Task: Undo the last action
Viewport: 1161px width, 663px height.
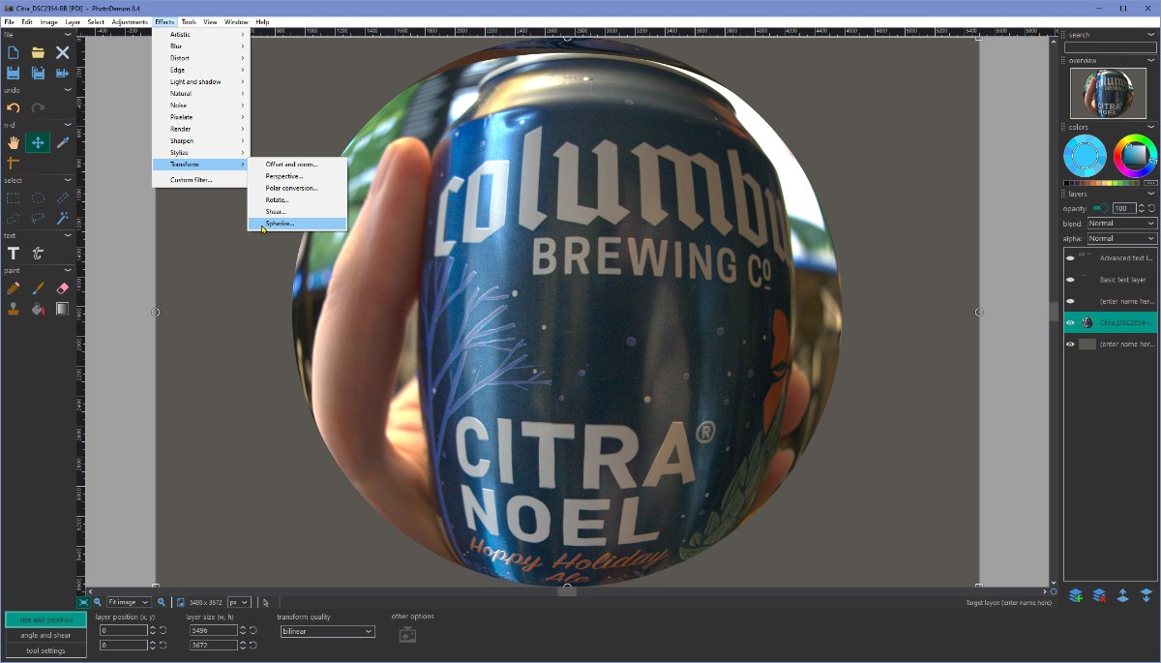Action: (x=14, y=107)
